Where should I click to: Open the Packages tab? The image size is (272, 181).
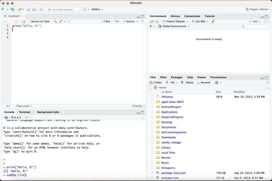coord(177,77)
